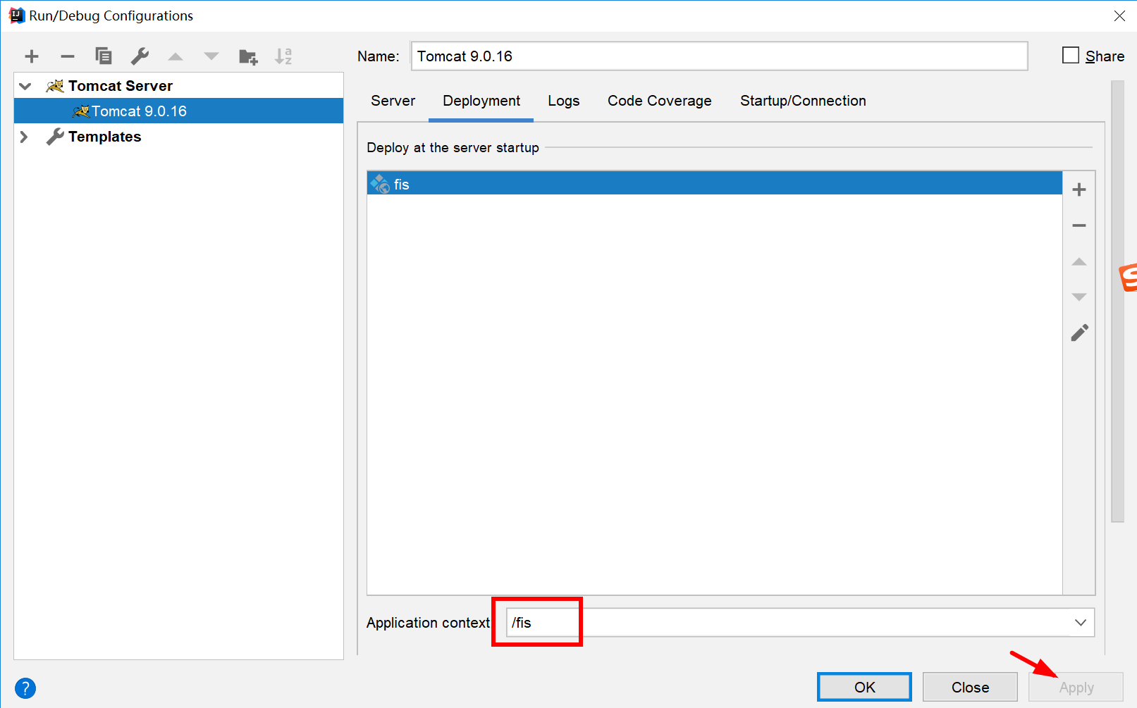Select Tomcat 9.0.16 in the configuration tree
Viewport: 1137px width, 708px height.
pos(178,111)
